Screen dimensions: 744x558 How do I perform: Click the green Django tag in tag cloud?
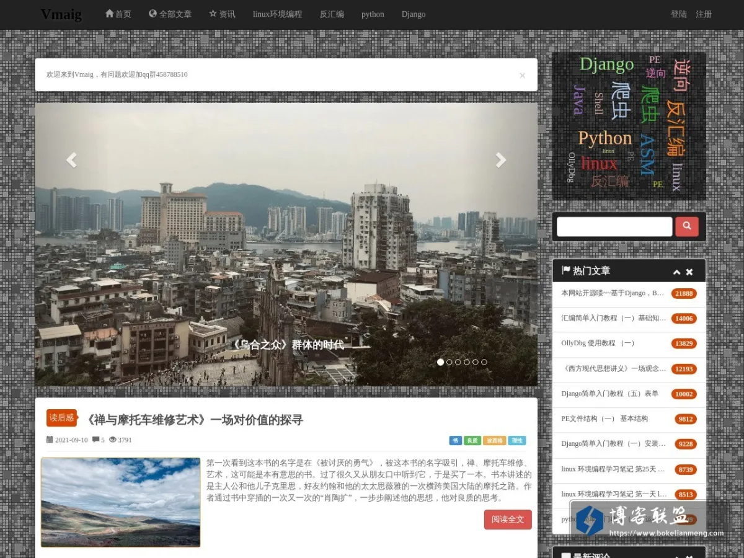tap(606, 64)
